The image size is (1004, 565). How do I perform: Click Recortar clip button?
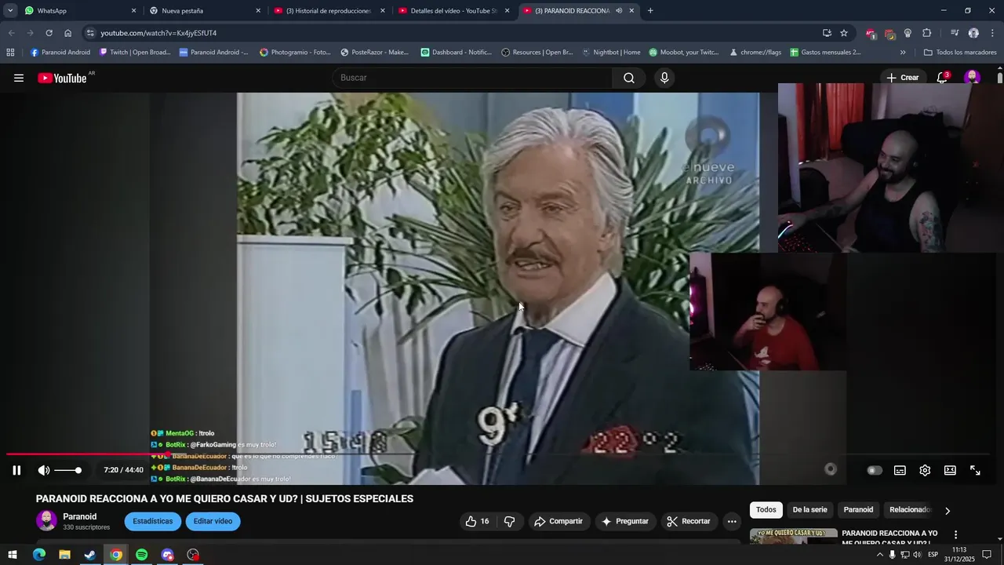click(x=688, y=521)
